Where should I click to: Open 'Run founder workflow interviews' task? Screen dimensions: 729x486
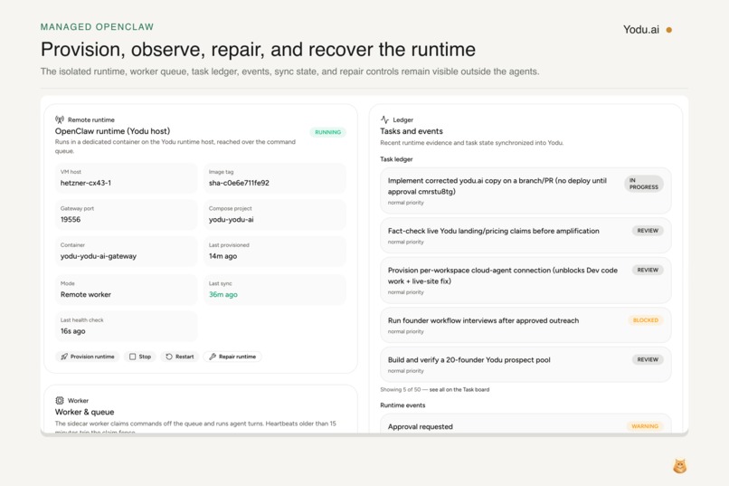point(525,325)
